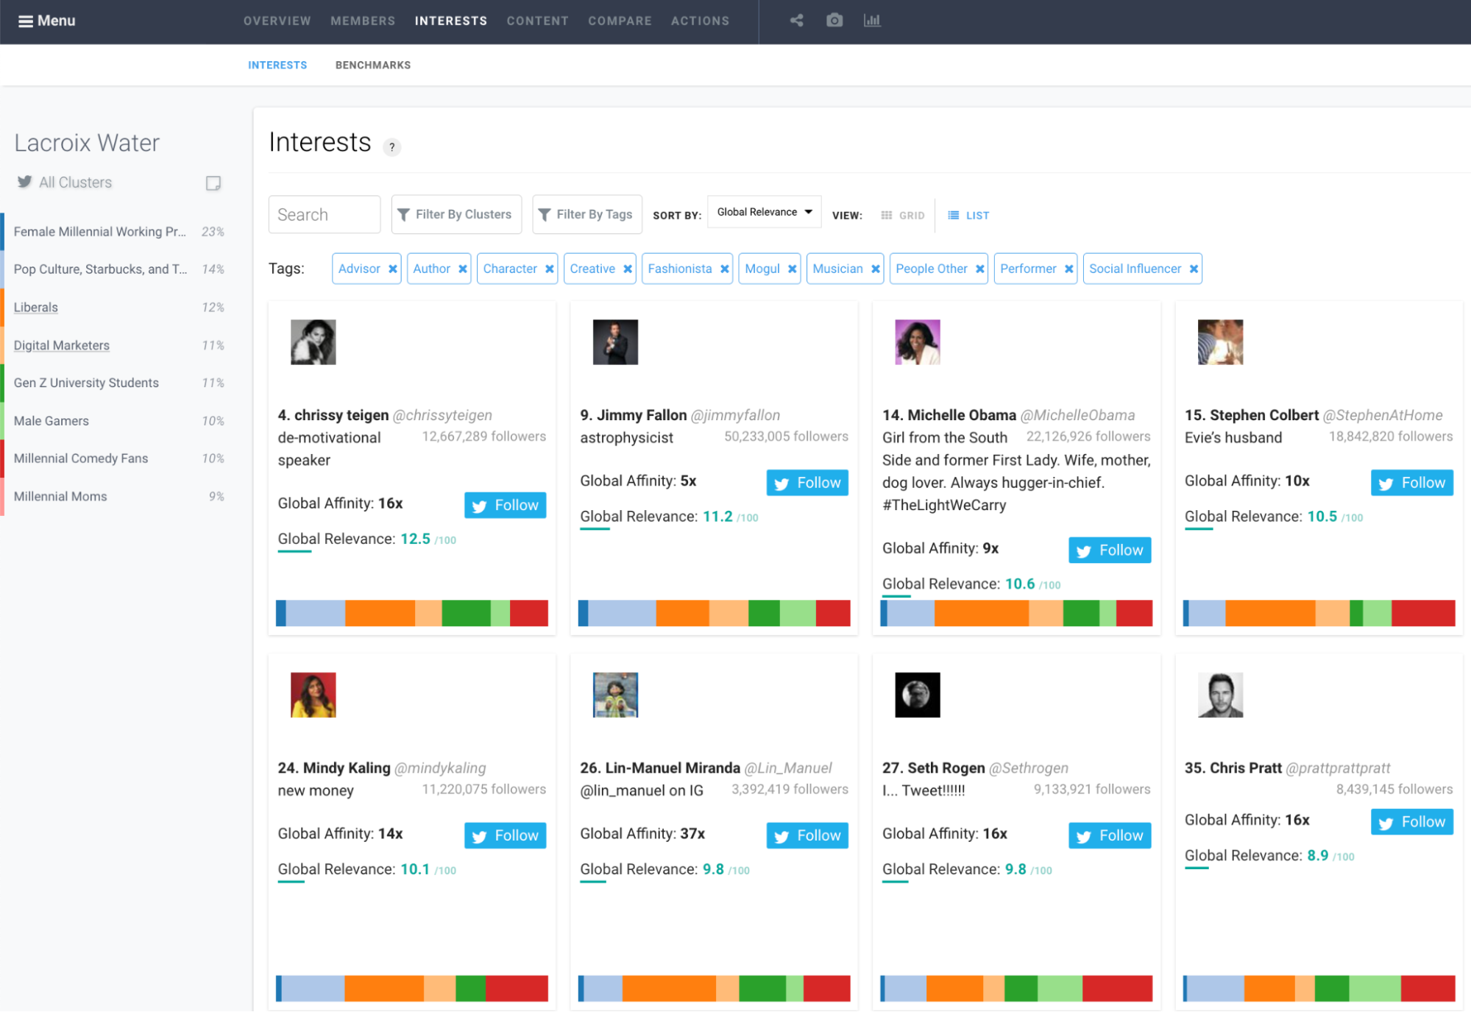Viewport: 1471px width, 1012px height.
Task: Click the interests Search field
Action: click(325, 214)
